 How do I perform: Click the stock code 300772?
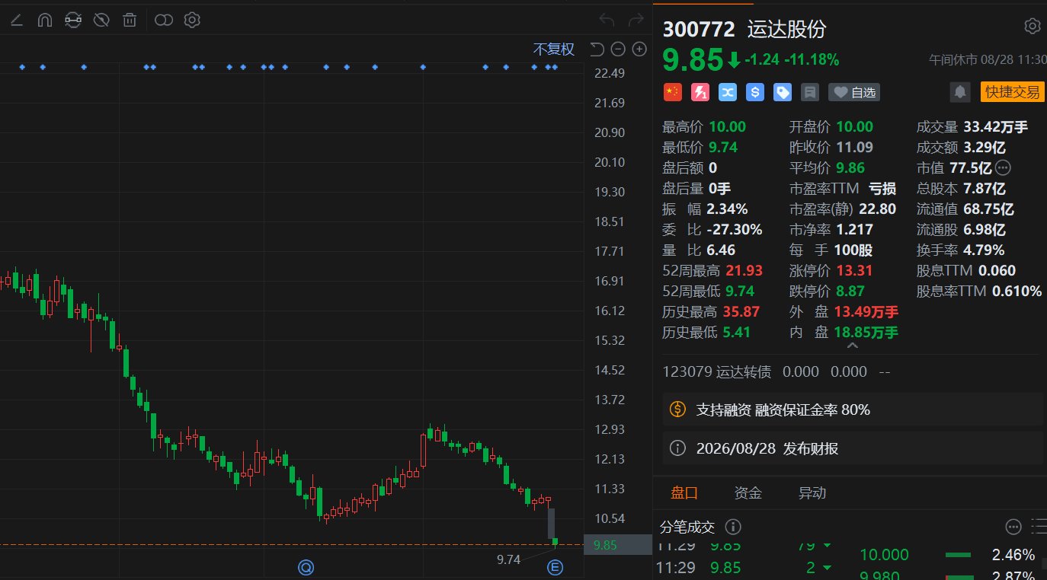click(x=699, y=29)
